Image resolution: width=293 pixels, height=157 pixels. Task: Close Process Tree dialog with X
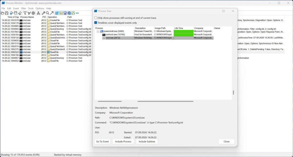tap(233, 11)
